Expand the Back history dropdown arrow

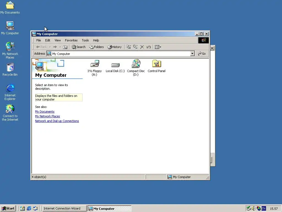(50, 47)
